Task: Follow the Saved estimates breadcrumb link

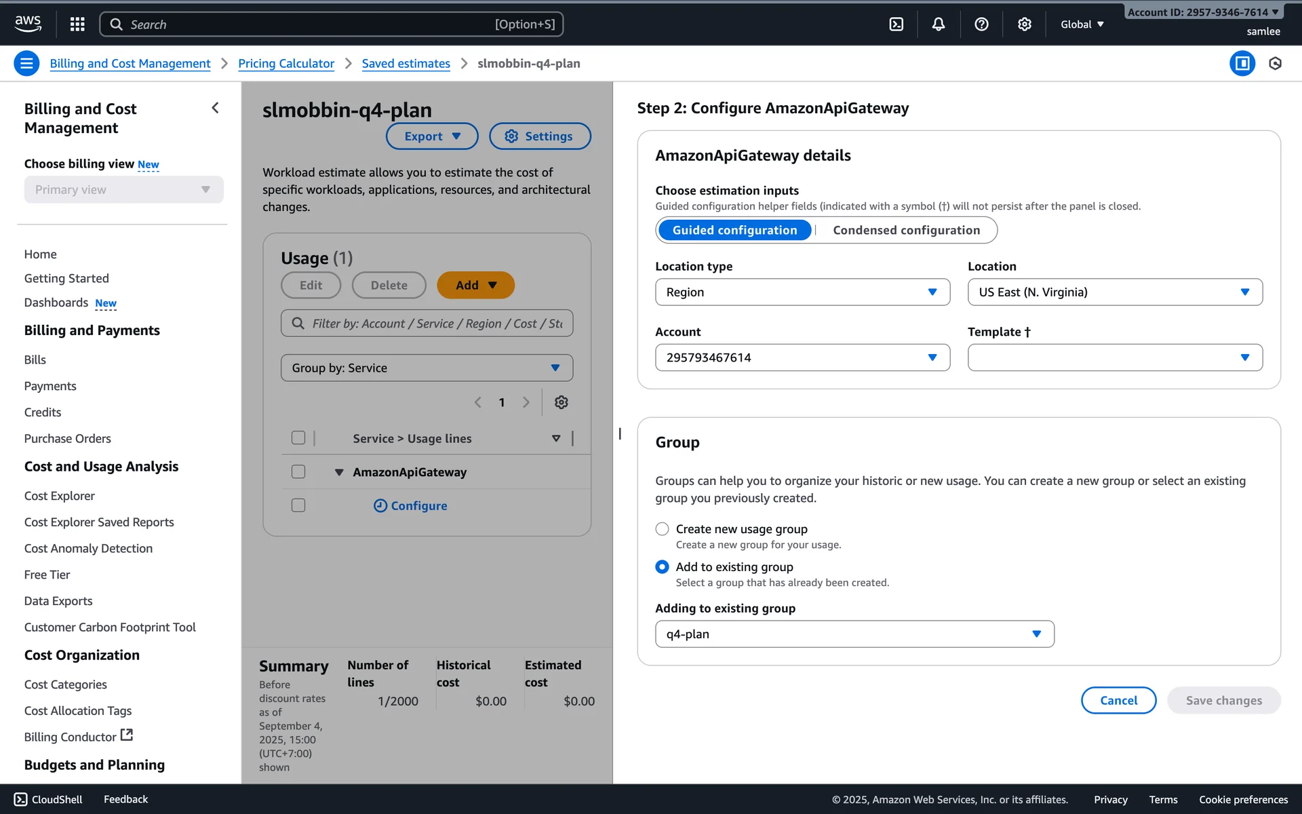Action: tap(406, 64)
